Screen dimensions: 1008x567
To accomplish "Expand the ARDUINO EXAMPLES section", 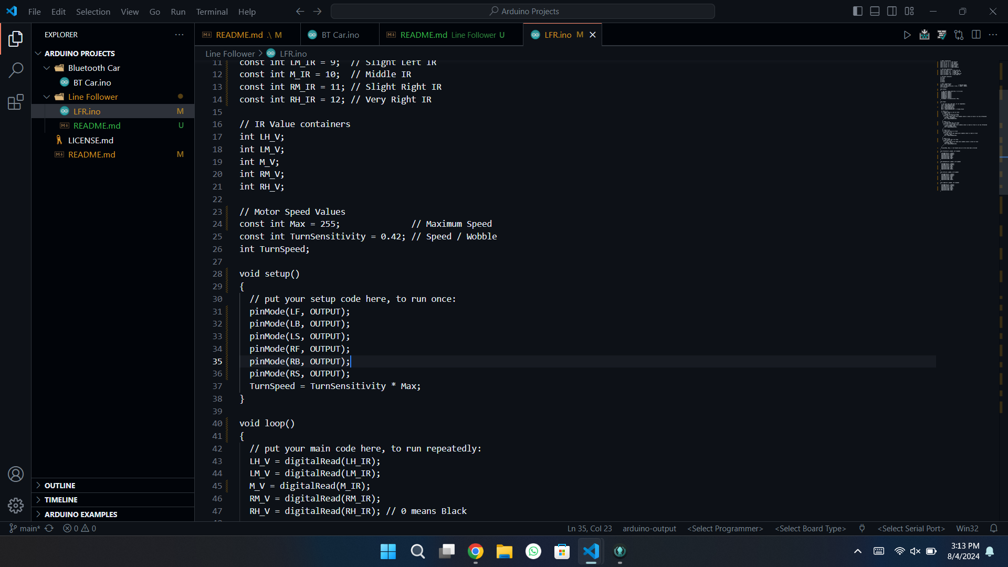I will (x=81, y=514).
